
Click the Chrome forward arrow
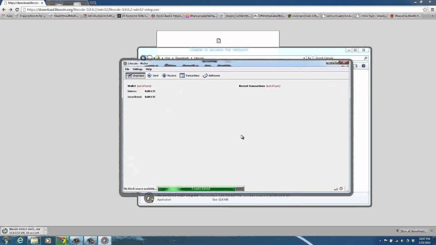[11, 10]
